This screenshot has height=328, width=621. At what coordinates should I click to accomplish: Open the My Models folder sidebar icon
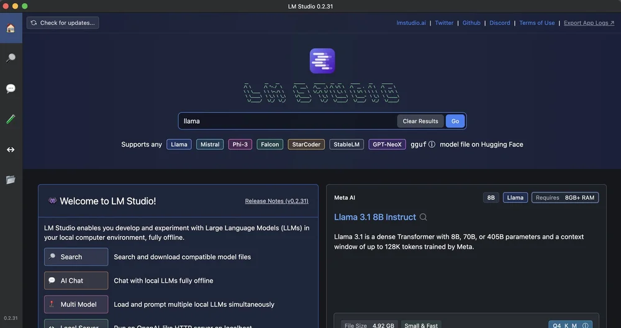[11, 180]
